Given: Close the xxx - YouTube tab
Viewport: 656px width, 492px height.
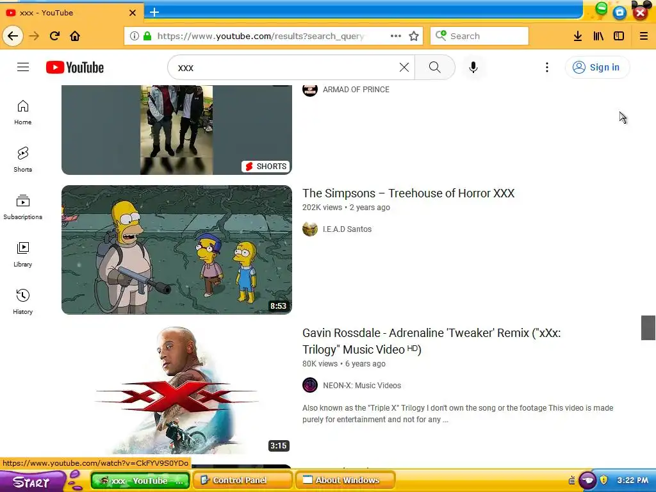Looking at the screenshot, I should coord(132,13).
